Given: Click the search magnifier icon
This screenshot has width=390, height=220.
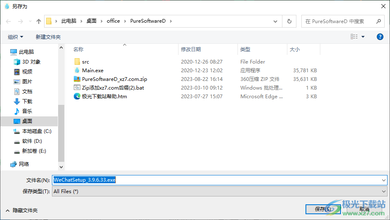Looking at the screenshot, I should click(378, 21).
